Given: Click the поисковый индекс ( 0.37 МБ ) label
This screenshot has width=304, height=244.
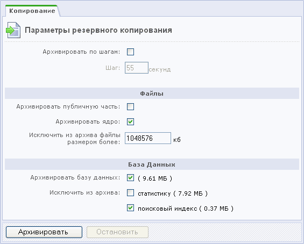Looking at the screenshot, I should coord(186,209).
